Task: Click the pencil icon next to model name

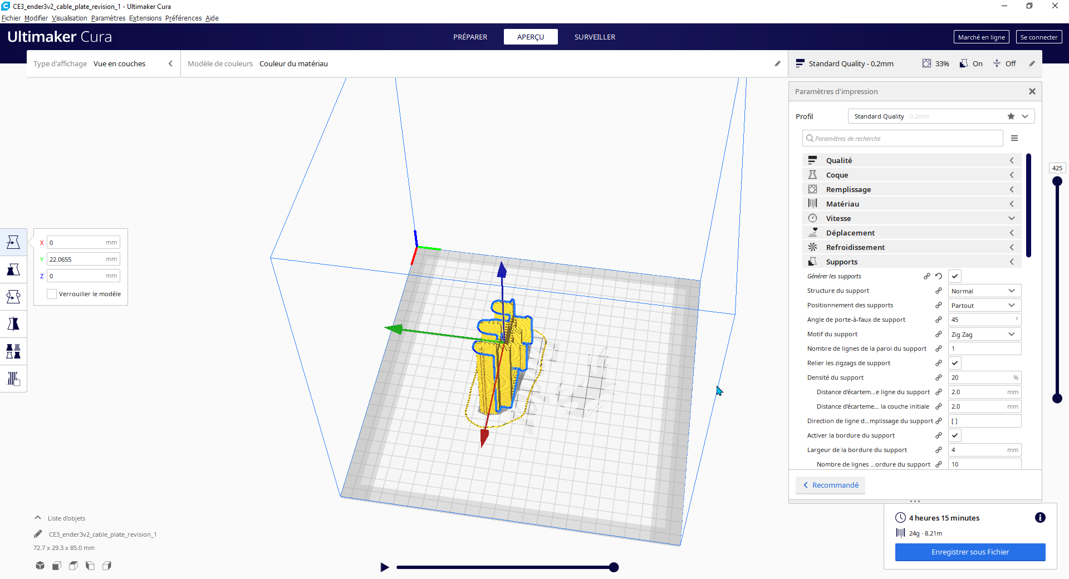Action: pos(38,534)
